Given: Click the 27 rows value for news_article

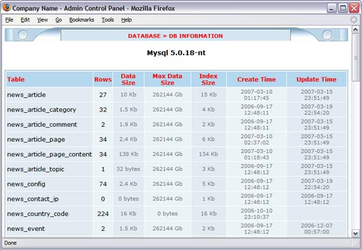Looking at the screenshot, I should pyautogui.click(x=103, y=94).
